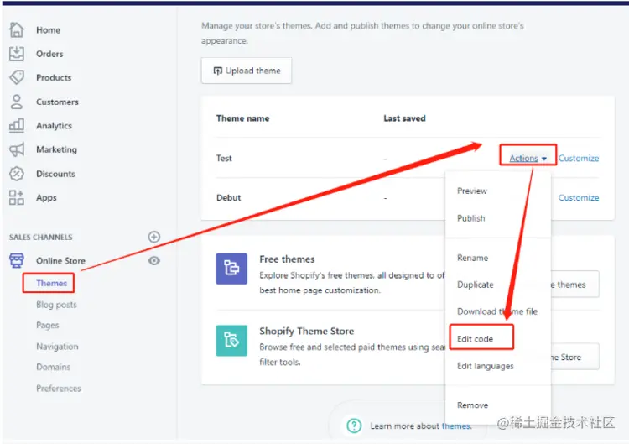The image size is (629, 444).
Task: Click the themes help link
Action: pos(456,426)
